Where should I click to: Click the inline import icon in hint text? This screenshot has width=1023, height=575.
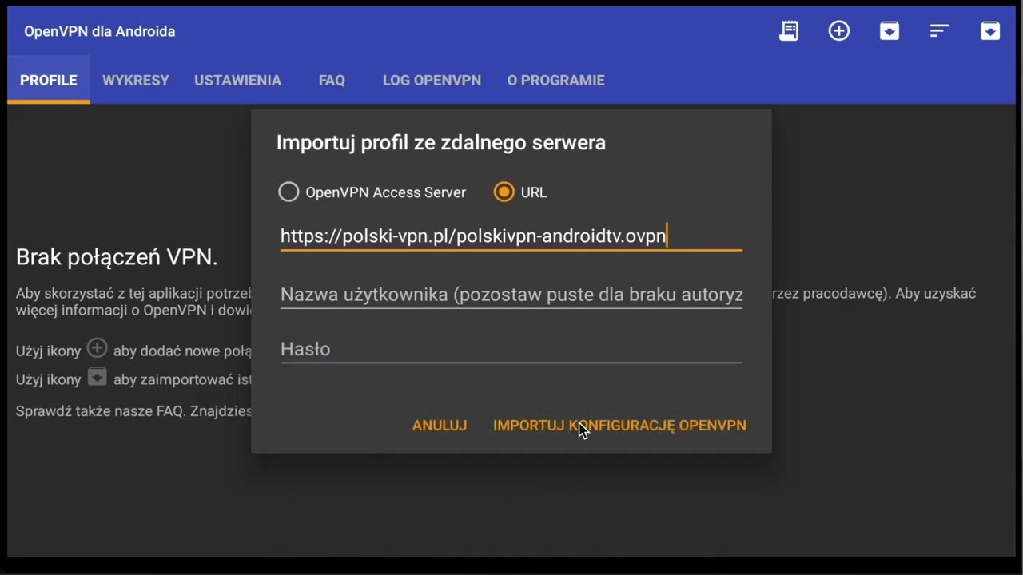[x=97, y=377]
